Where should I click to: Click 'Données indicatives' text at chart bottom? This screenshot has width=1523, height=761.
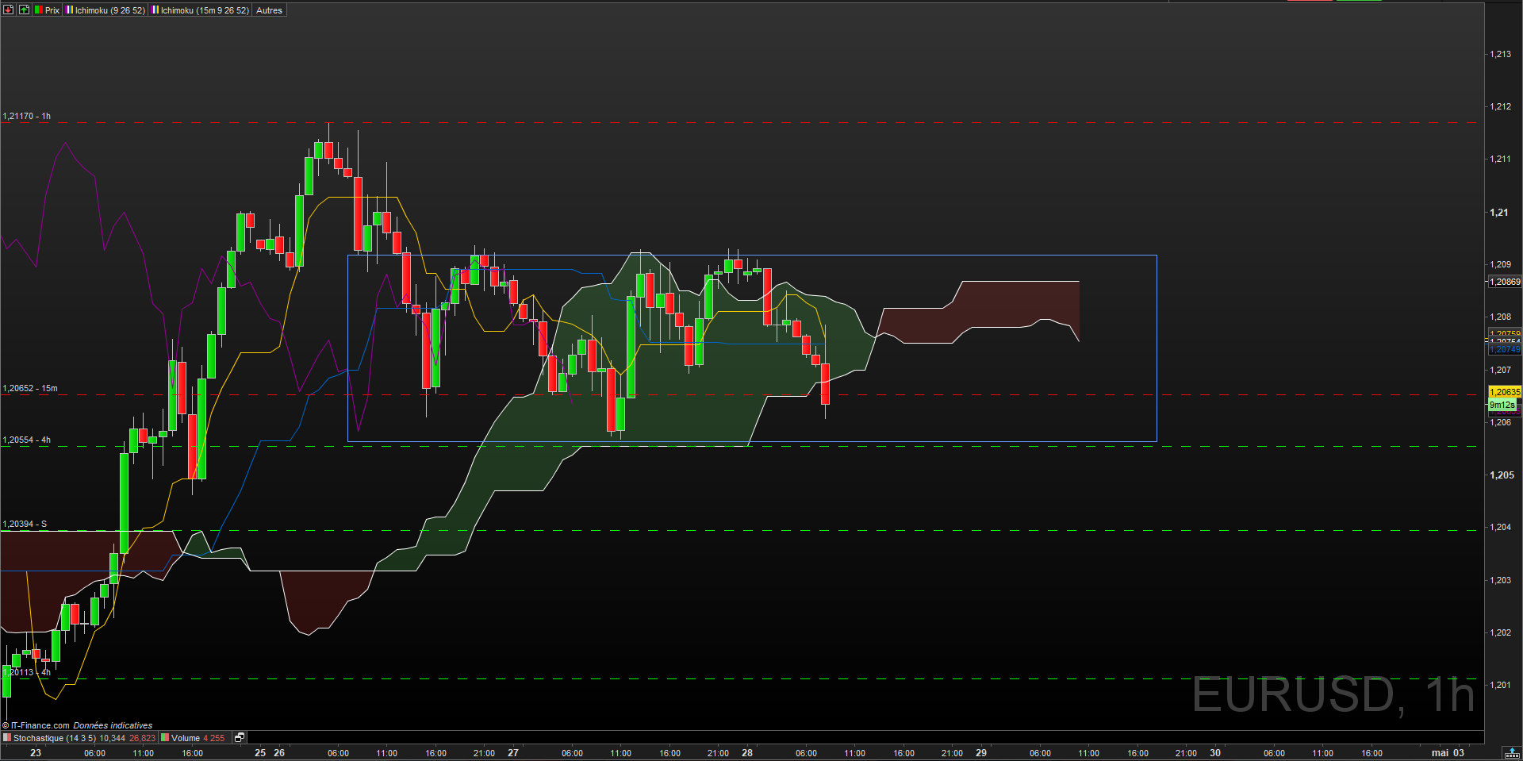coord(113,725)
